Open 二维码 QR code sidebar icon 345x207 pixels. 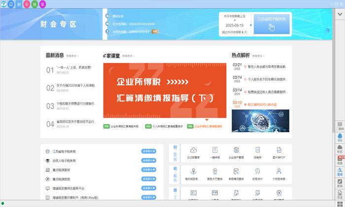pos(340,125)
